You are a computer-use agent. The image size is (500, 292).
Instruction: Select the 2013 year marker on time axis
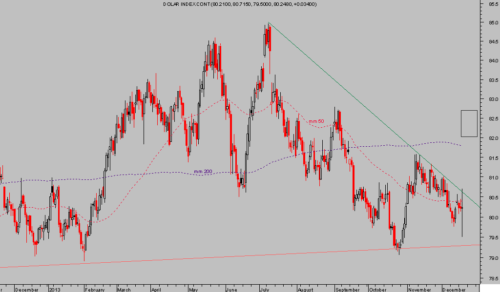(x=55, y=289)
